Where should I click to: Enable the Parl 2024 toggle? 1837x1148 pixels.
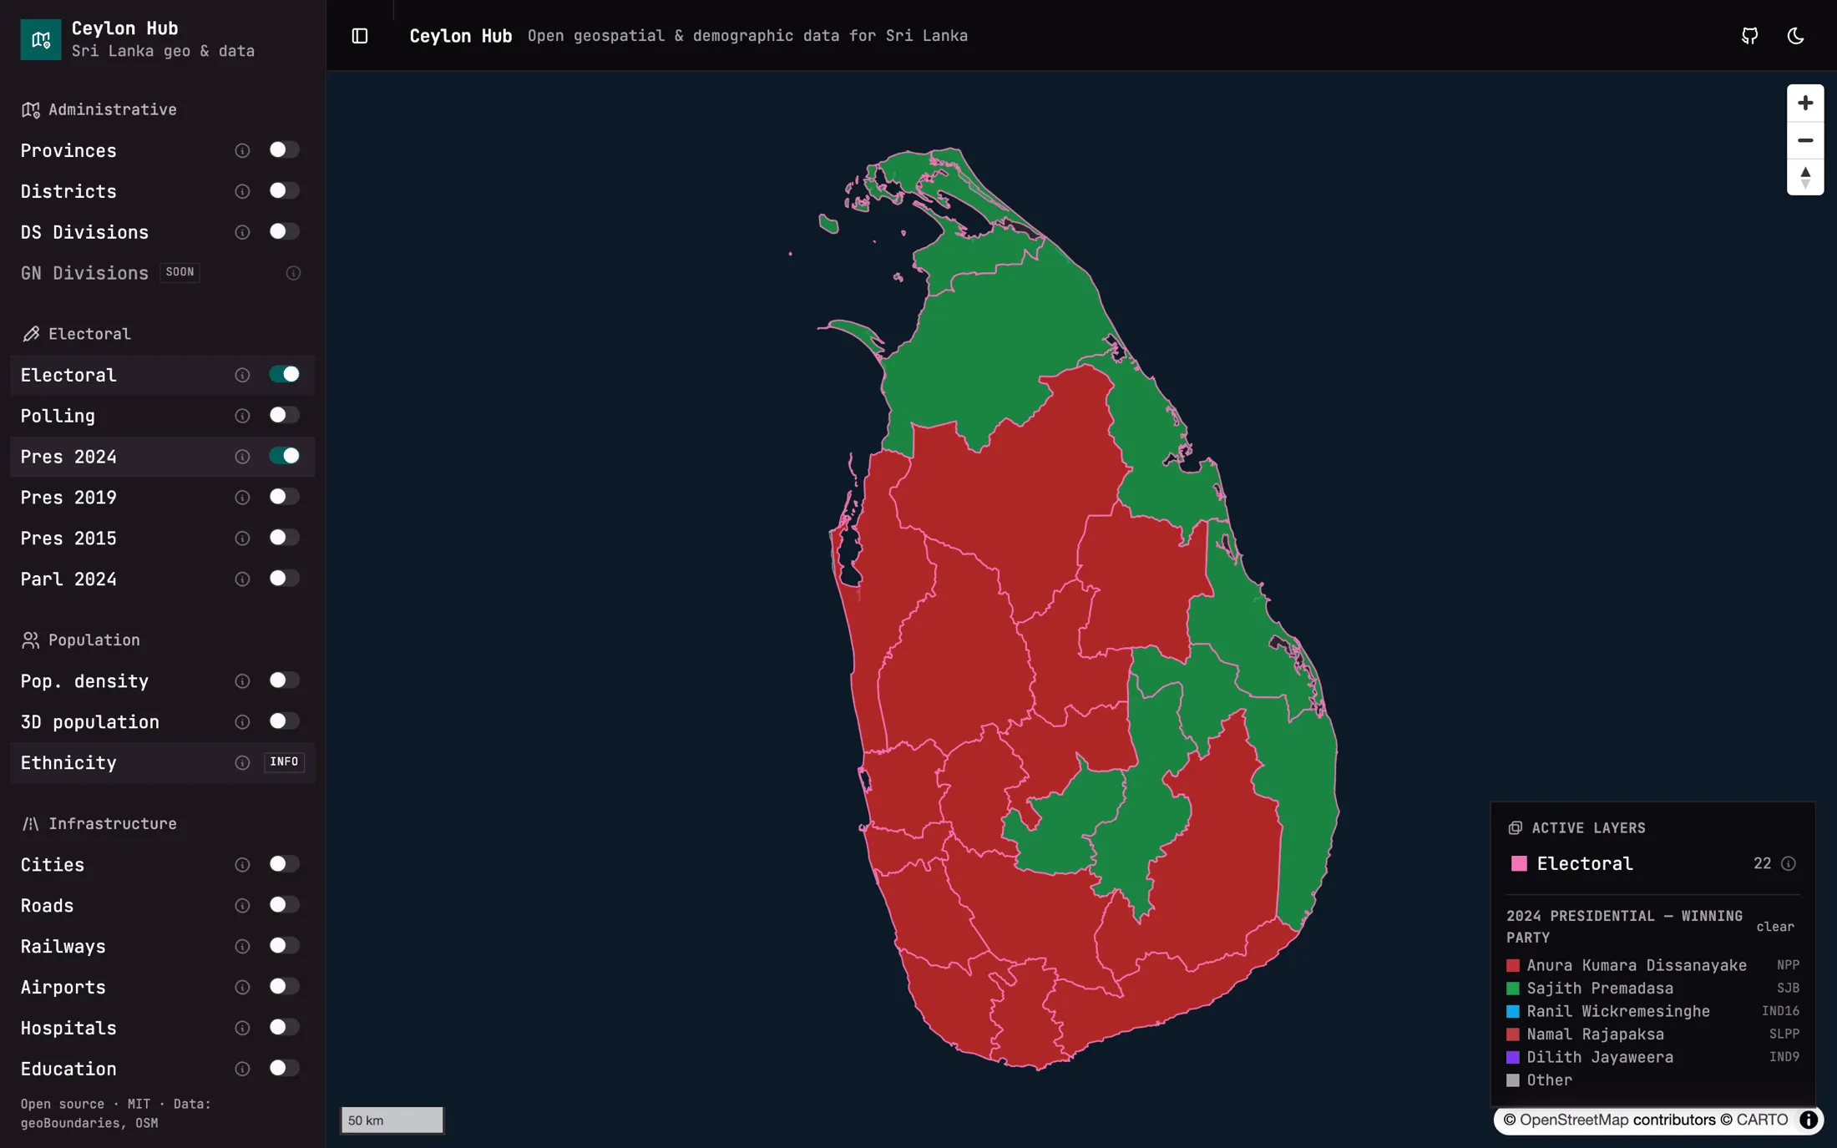coord(284,579)
